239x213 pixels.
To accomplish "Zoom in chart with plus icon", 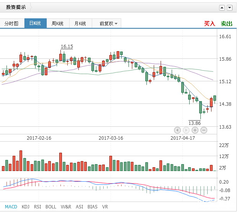I will tap(195, 130).
